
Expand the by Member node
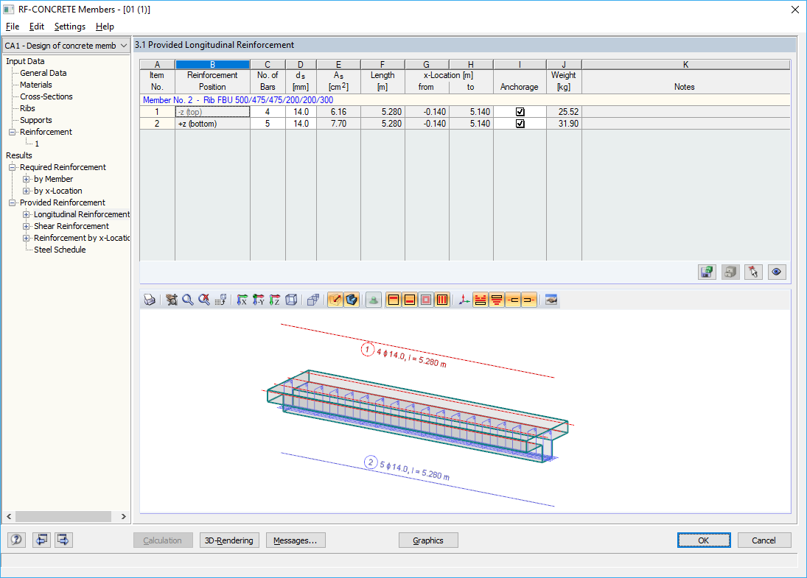(x=26, y=179)
